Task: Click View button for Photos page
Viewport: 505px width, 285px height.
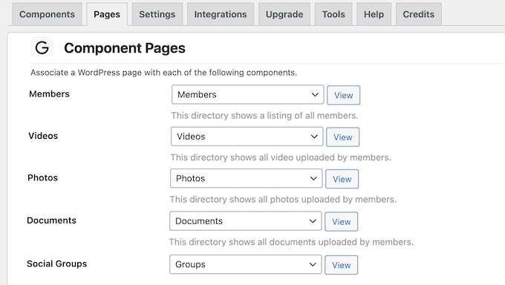Action: click(x=342, y=179)
